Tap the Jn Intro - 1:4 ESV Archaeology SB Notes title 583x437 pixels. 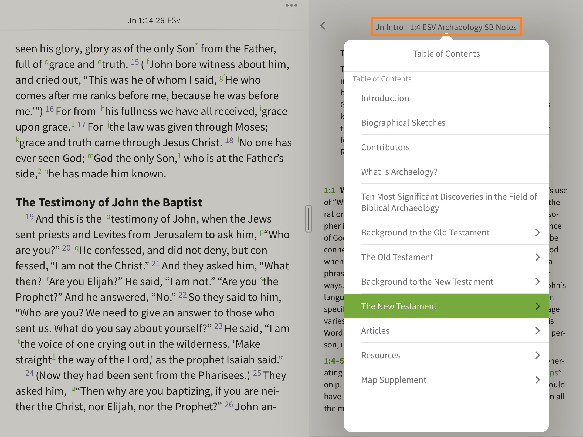pos(446,27)
